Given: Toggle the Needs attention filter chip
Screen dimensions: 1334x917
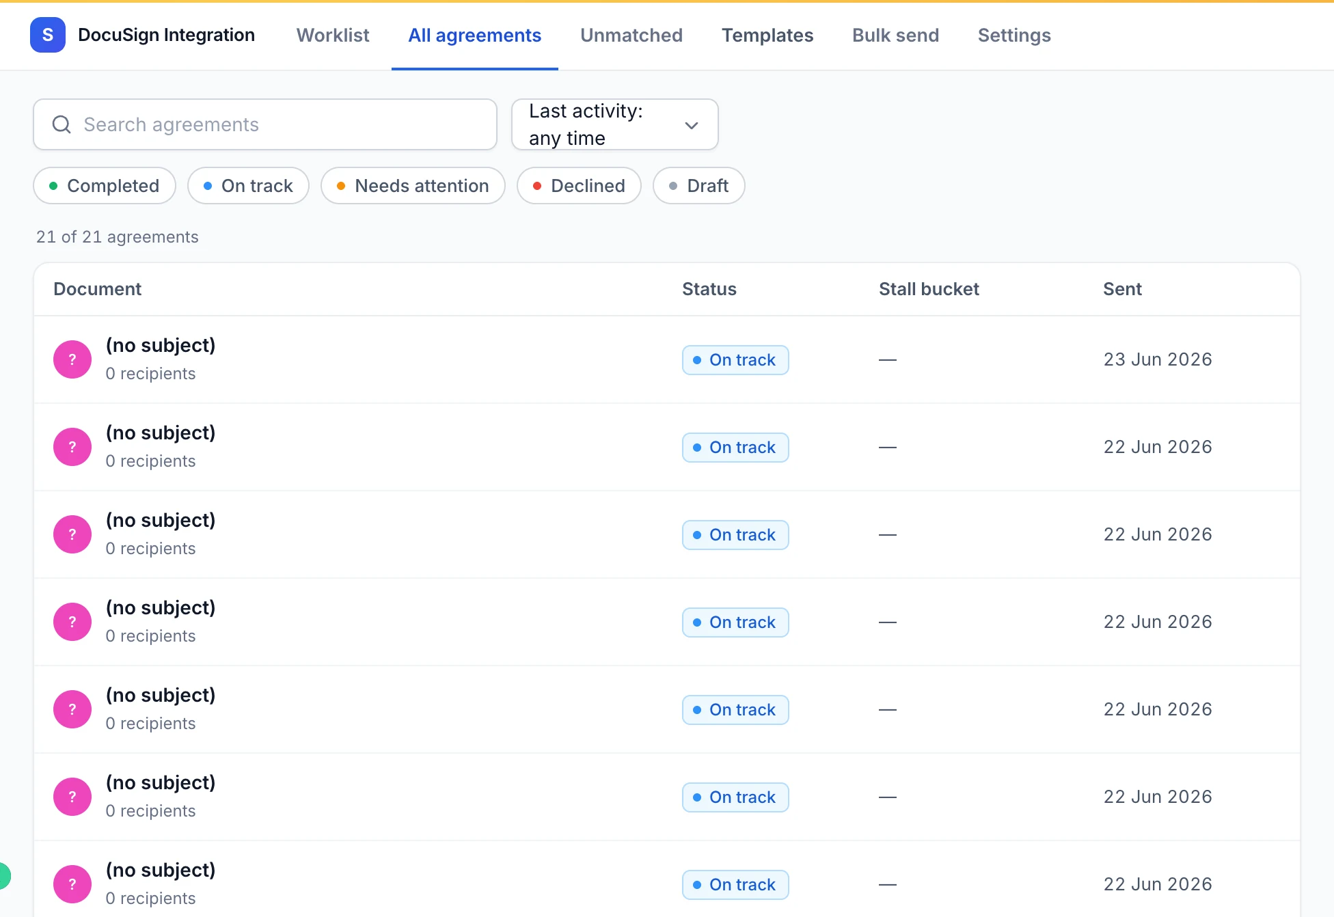Looking at the screenshot, I should click(413, 186).
